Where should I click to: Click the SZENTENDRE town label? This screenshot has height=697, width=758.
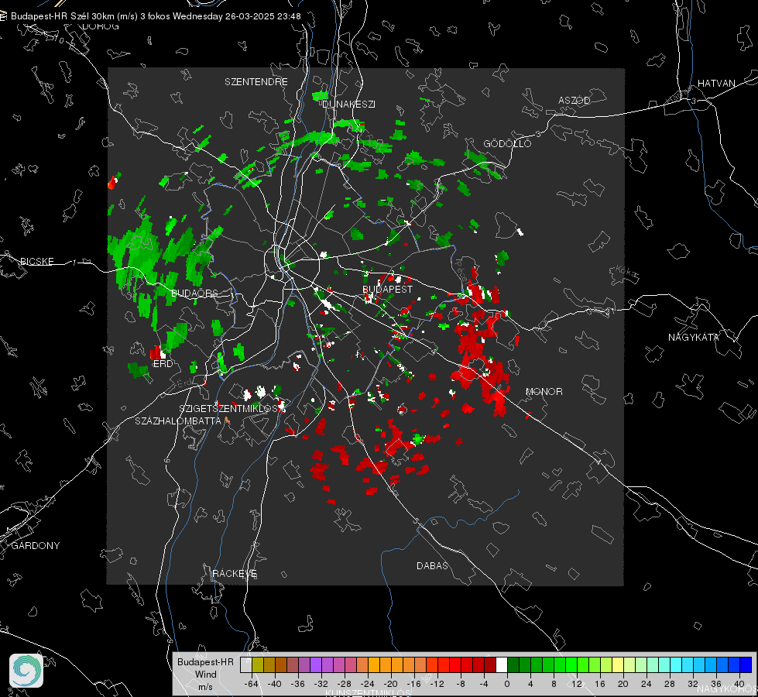[256, 82]
